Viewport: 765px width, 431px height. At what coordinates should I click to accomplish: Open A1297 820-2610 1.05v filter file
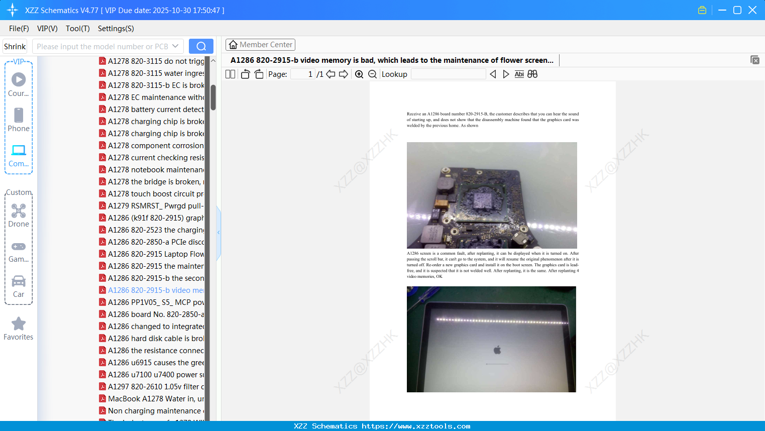[151, 386]
